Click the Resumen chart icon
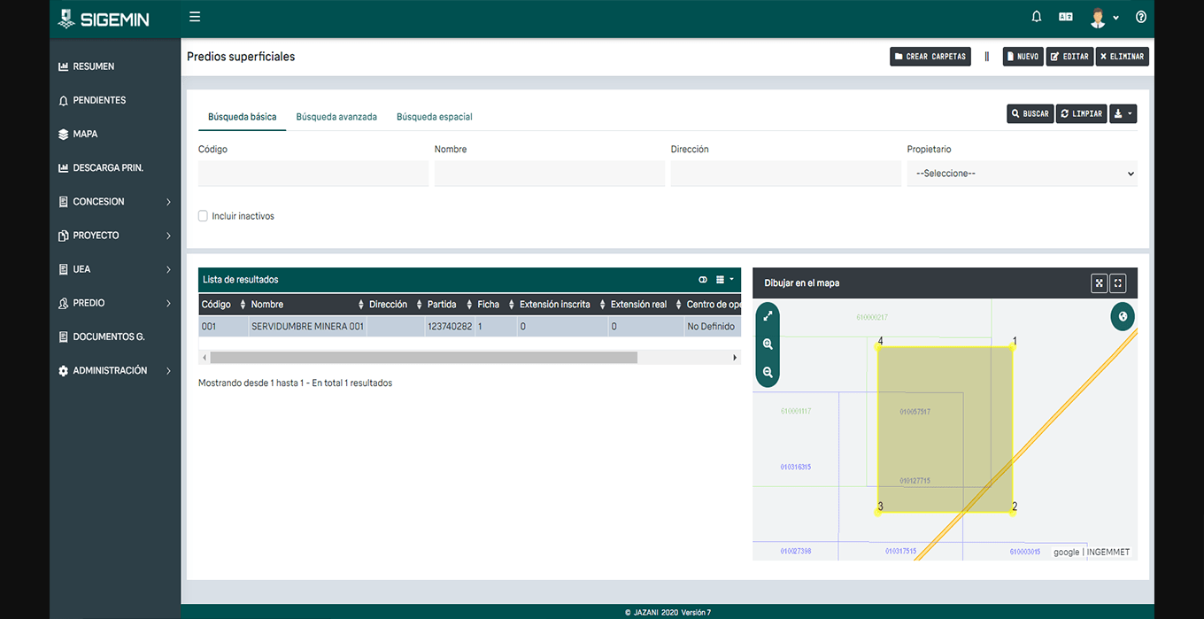This screenshot has height=619, width=1204. pyautogui.click(x=63, y=66)
